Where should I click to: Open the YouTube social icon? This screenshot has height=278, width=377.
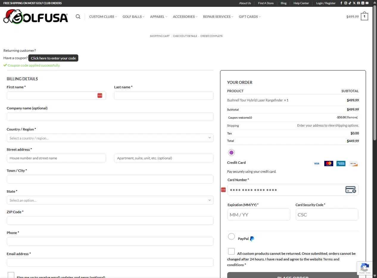point(367,3)
